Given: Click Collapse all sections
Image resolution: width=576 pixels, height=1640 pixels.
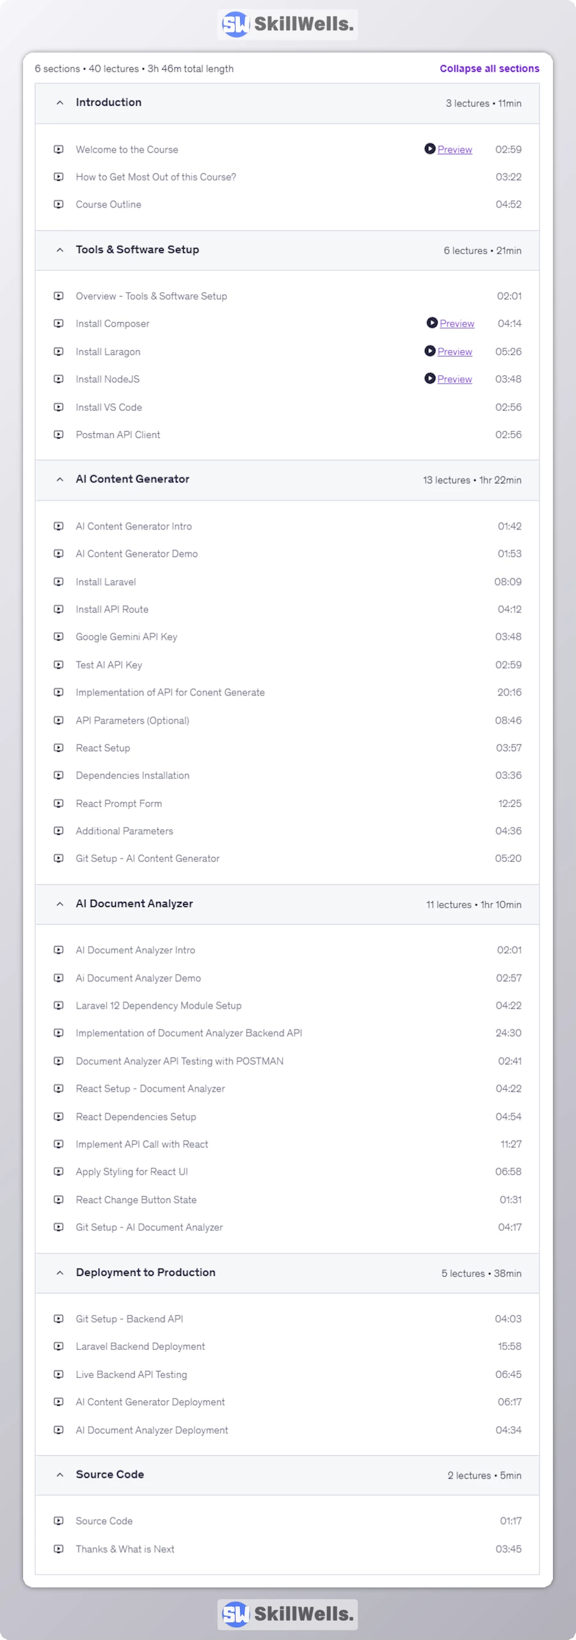Looking at the screenshot, I should click(x=489, y=68).
